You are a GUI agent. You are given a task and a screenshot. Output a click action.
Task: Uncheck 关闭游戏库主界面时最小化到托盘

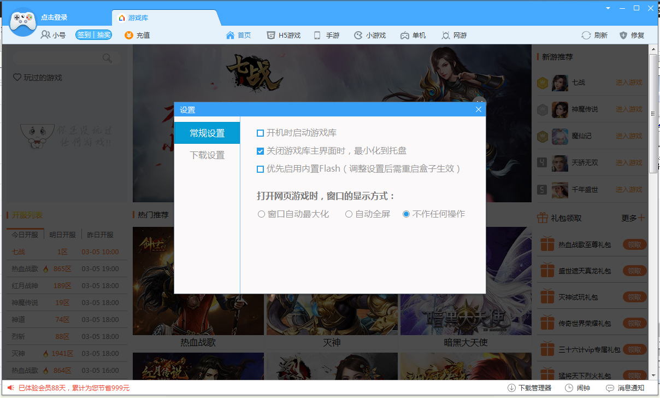click(x=261, y=151)
